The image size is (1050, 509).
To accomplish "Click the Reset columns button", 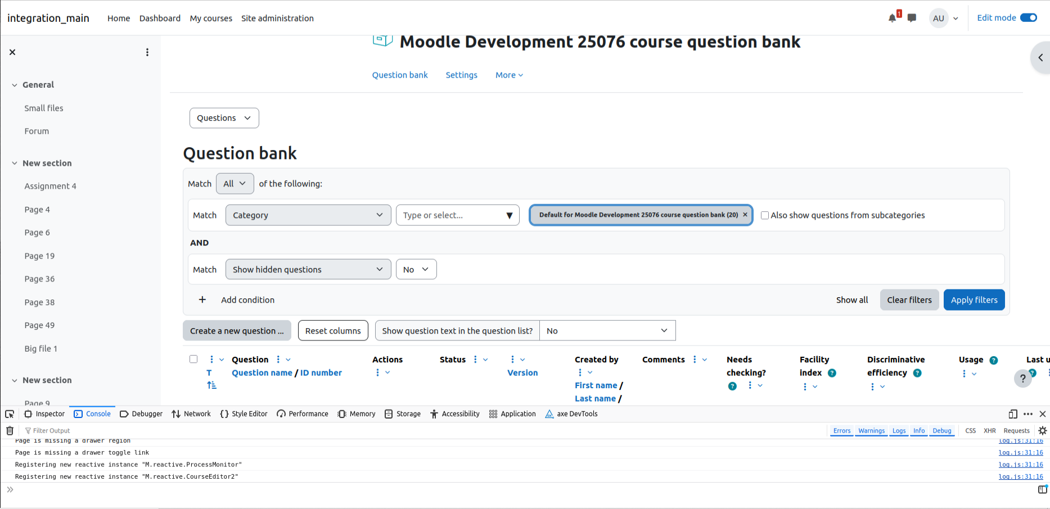I will [333, 331].
